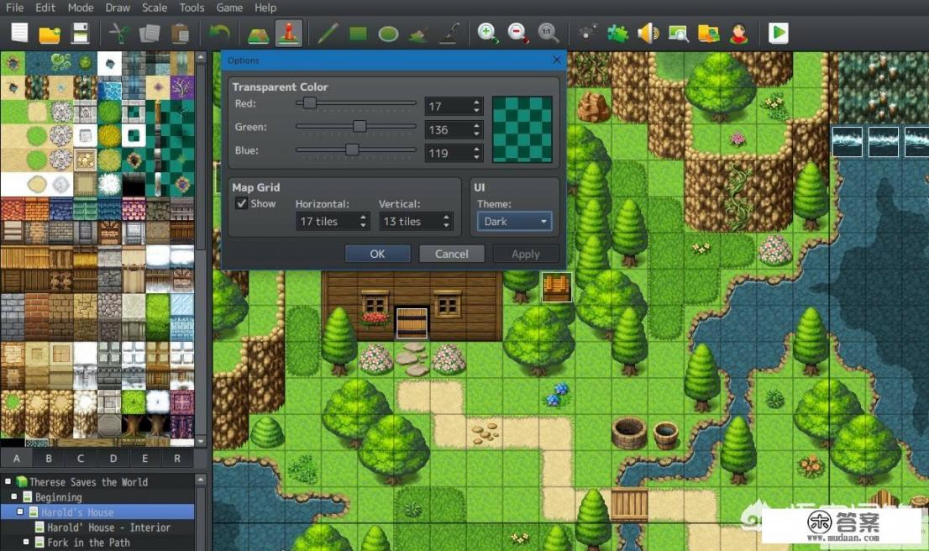Confirm the Options dialog with OK
This screenshot has height=551, width=929.
click(x=377, y=254)
